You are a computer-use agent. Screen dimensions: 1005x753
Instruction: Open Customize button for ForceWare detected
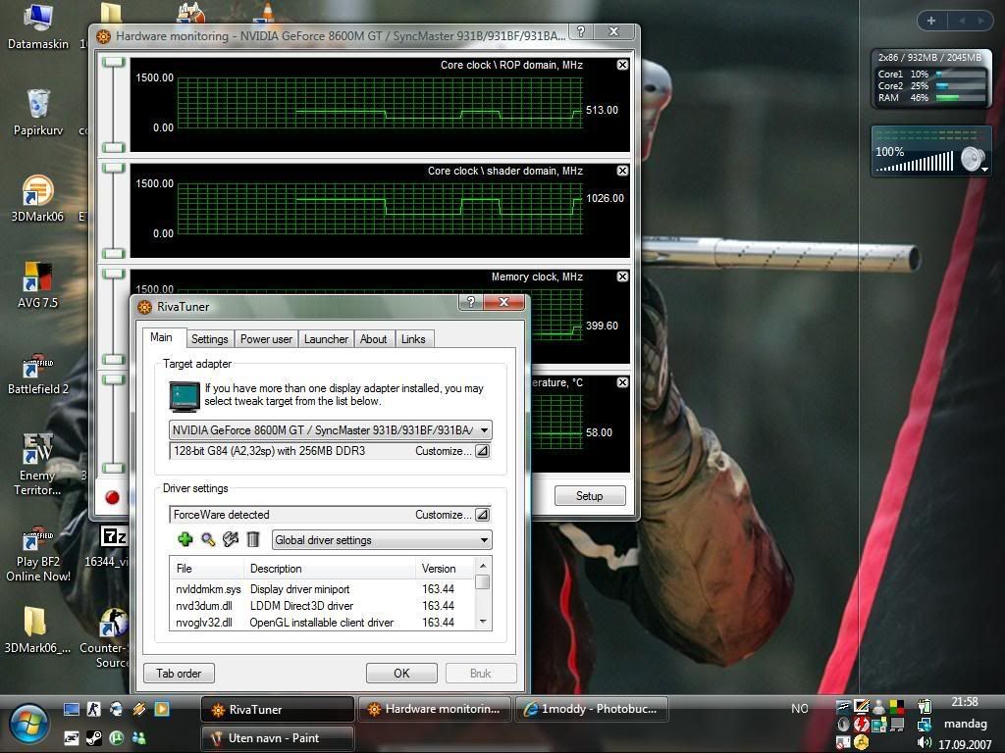[483, 514]
